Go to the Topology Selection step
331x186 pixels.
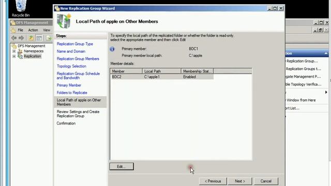(x=71, y=66)
